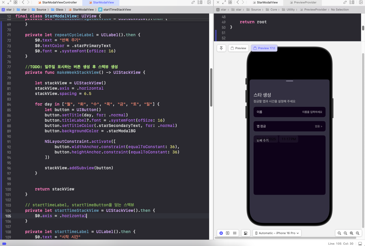Pin the preview canvas

pyautogui.click(x=221, y=48)
